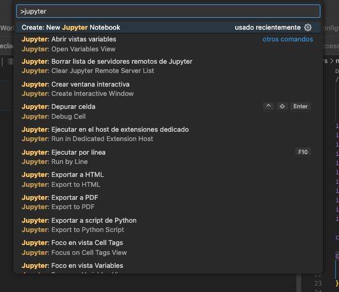Select Create: New Jupyter Notebook command

[x=168, y=27]
